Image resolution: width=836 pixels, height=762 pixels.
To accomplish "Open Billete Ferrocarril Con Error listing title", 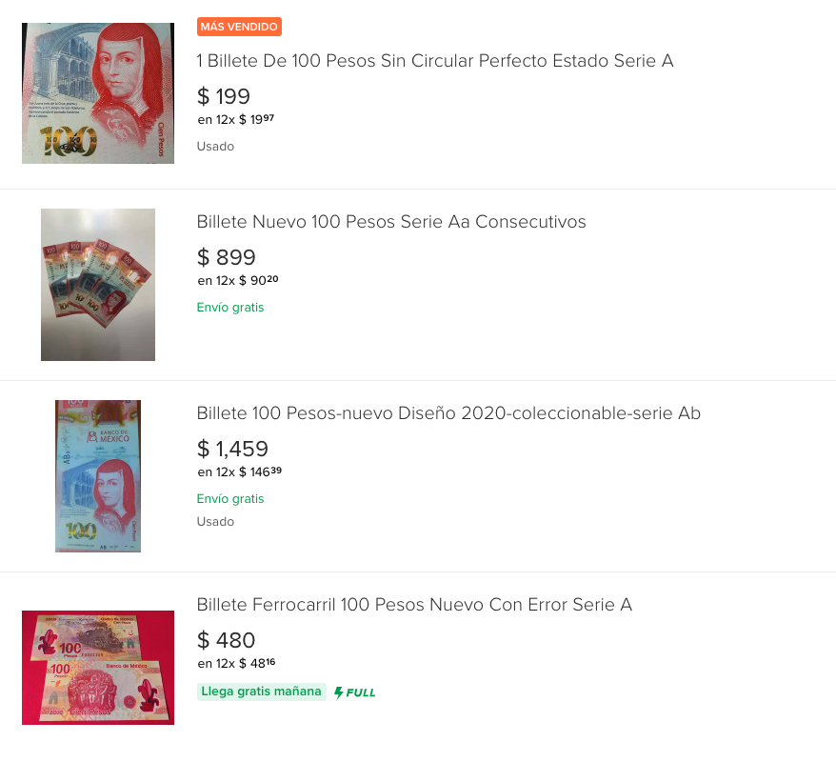I will click(414, 605).
